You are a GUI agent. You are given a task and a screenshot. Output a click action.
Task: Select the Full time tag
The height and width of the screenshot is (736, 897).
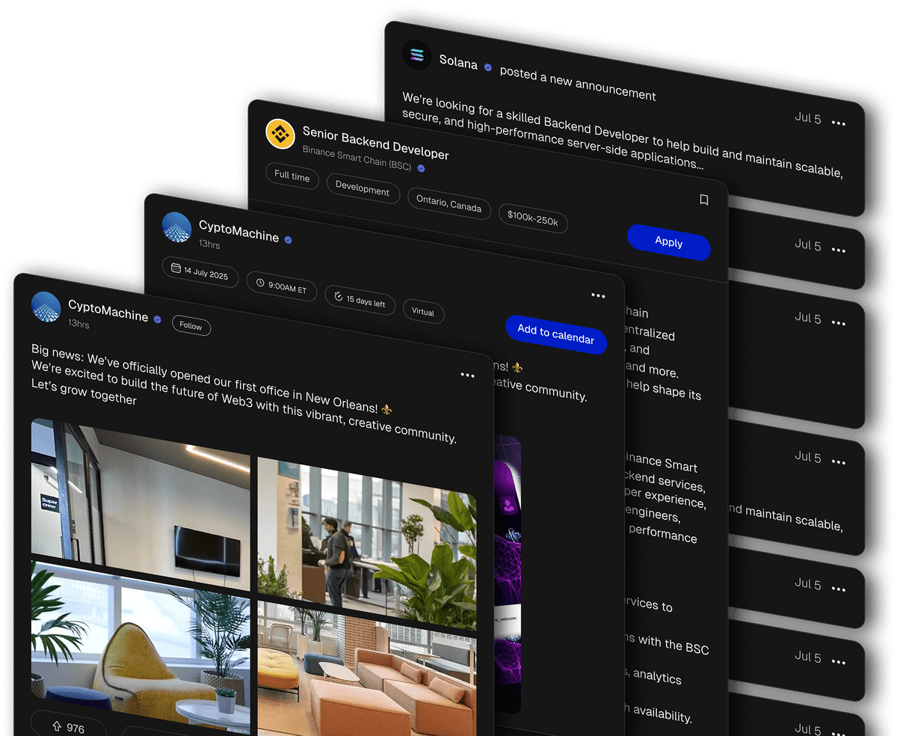[292, 177]
